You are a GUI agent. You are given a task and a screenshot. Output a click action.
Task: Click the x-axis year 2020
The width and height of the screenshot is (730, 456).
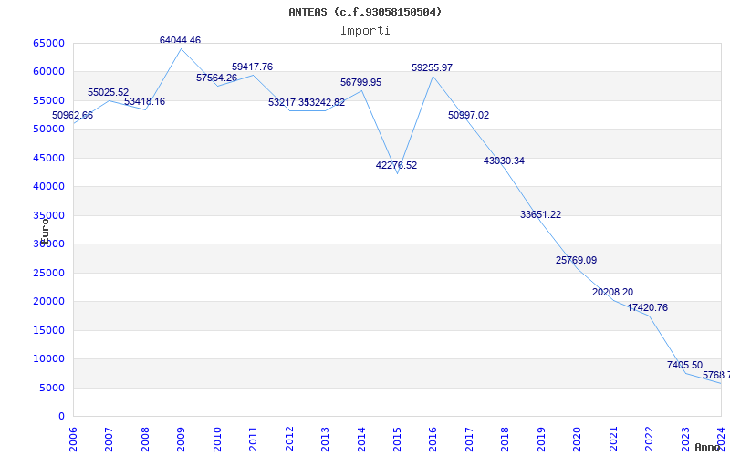point(577,439)
